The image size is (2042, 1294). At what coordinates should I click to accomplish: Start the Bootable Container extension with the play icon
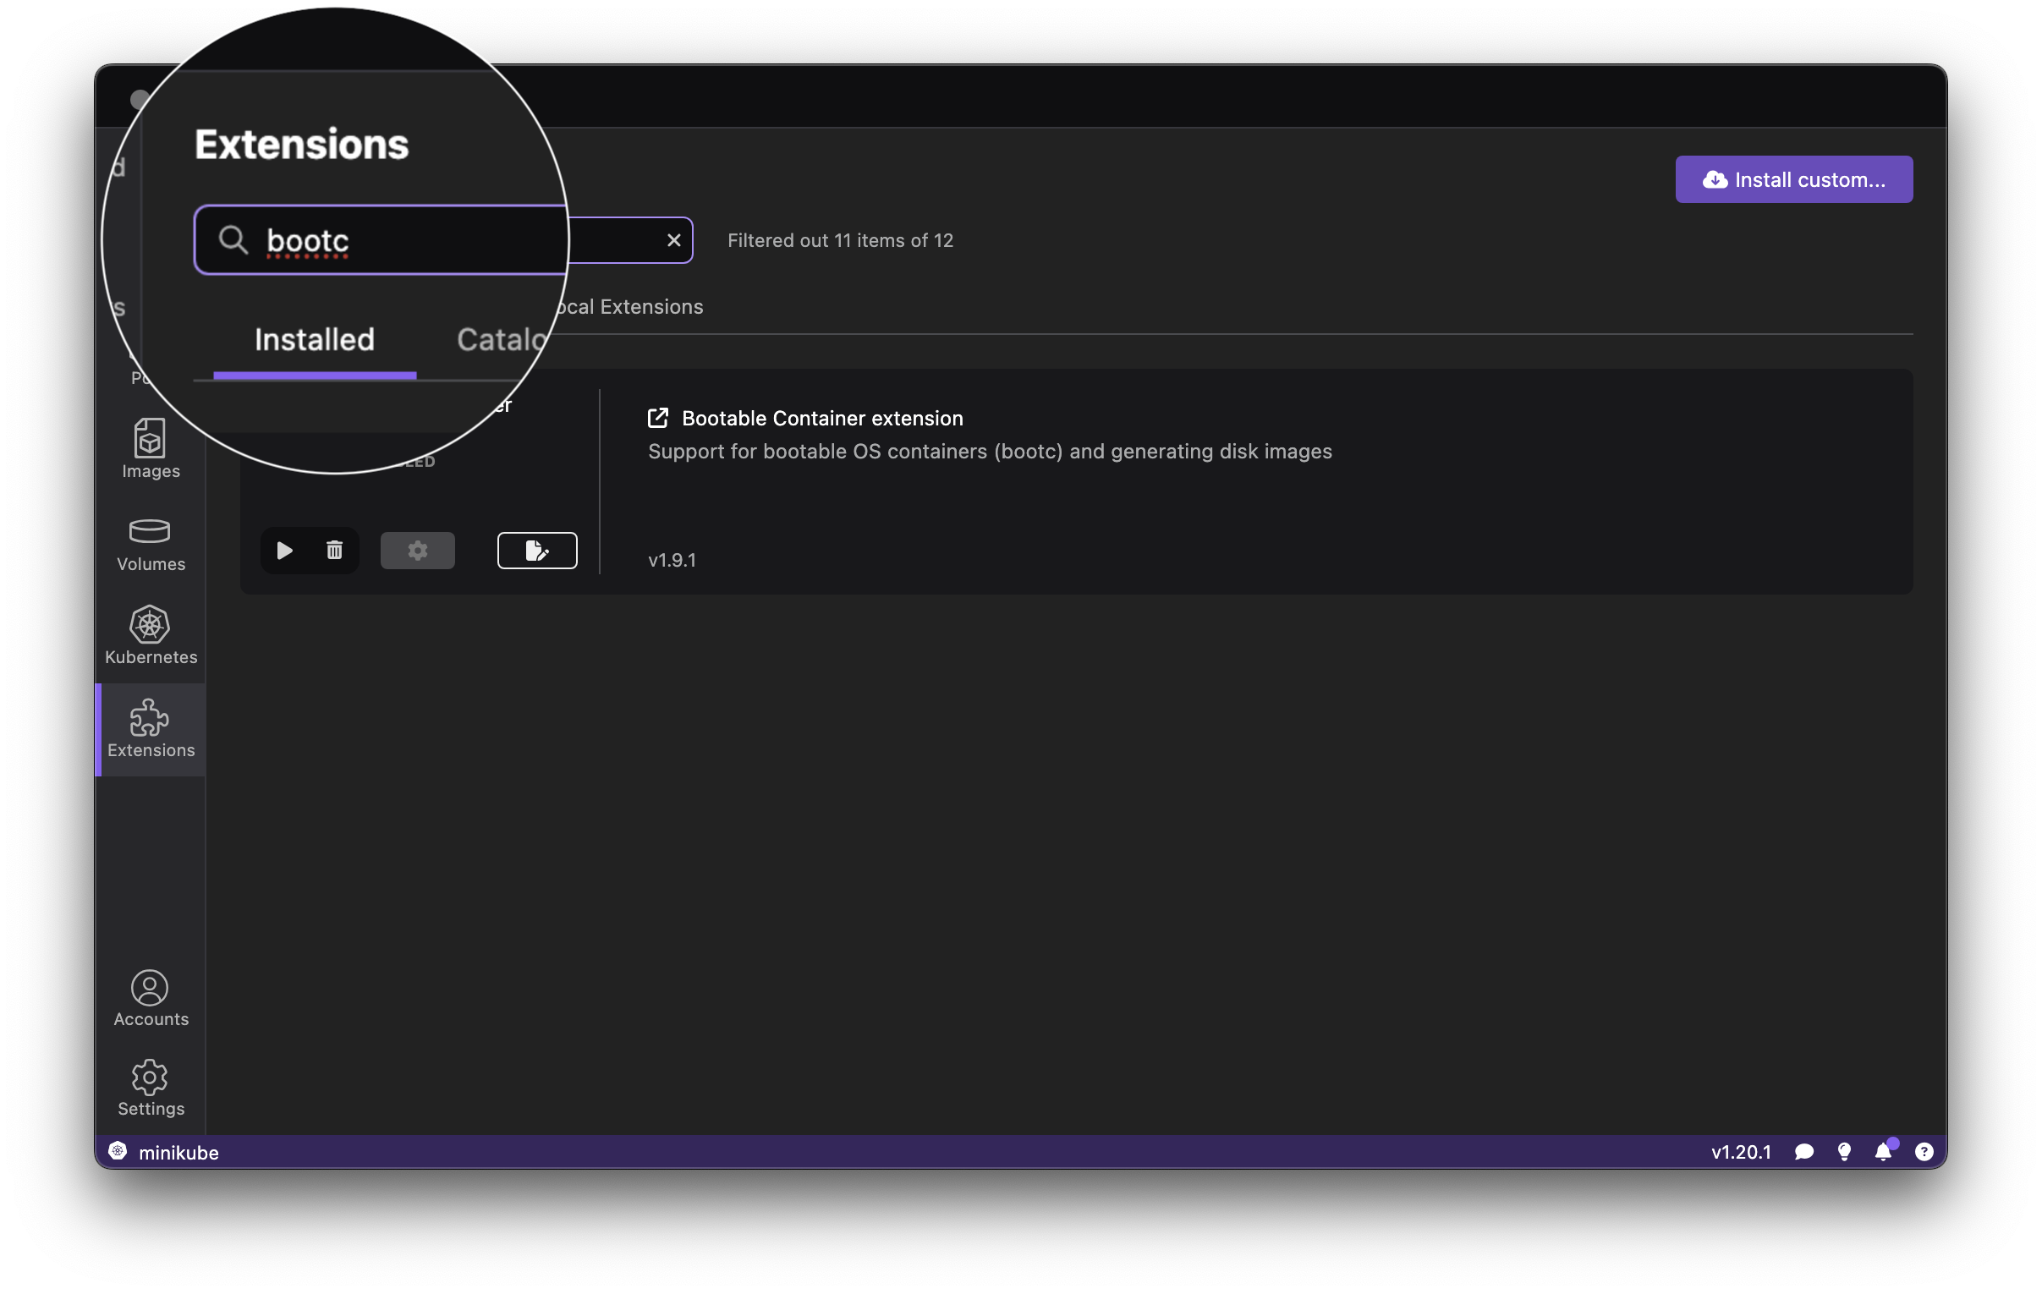coord(284,550)
